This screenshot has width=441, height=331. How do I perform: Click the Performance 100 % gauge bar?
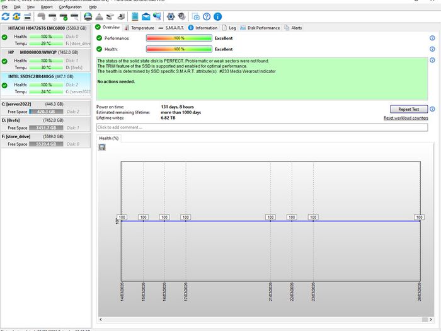point(179,38)
